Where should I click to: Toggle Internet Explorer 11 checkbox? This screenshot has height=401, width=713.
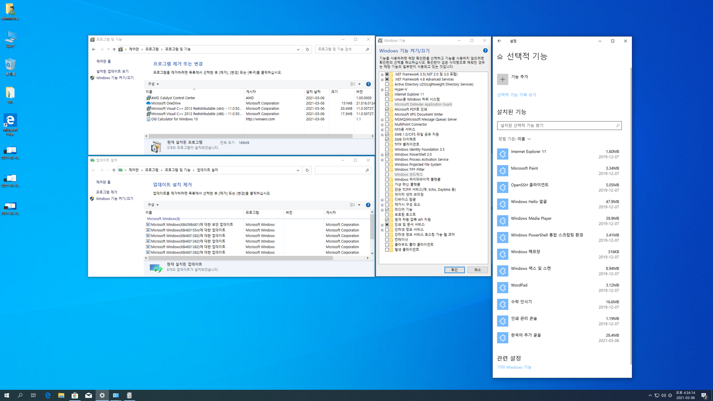pos(387,94)
